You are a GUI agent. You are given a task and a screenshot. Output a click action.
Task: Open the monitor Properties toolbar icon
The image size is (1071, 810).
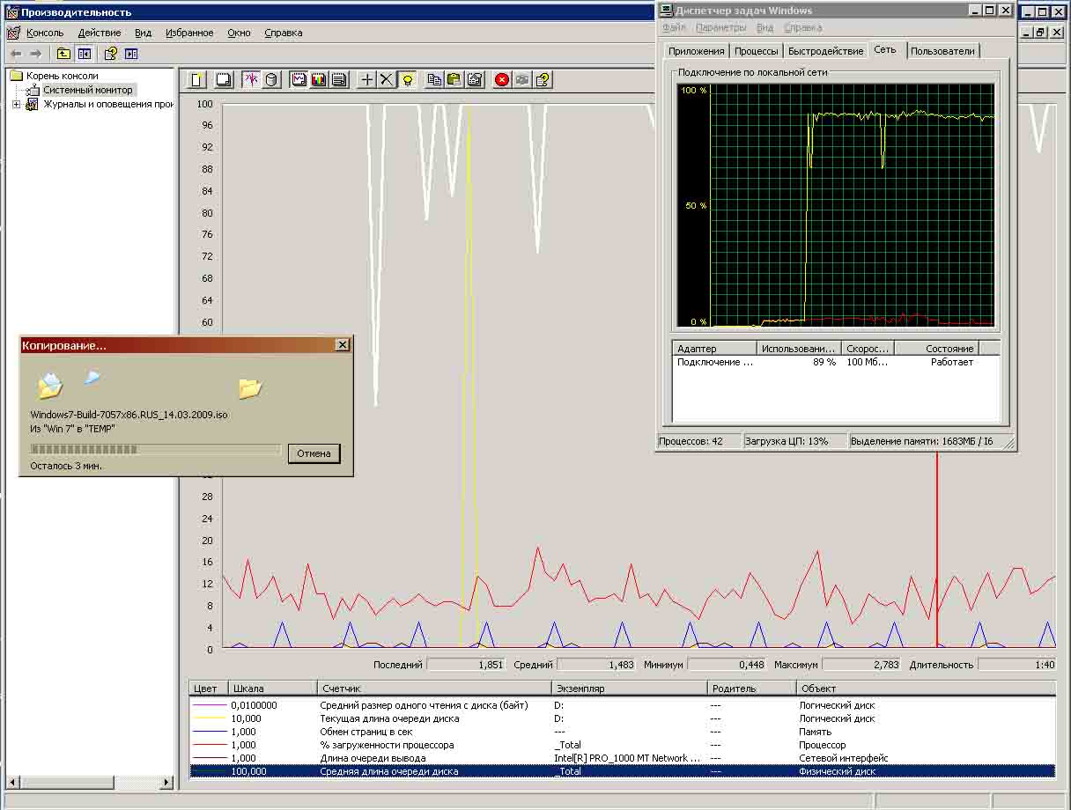tap(476, 80)
